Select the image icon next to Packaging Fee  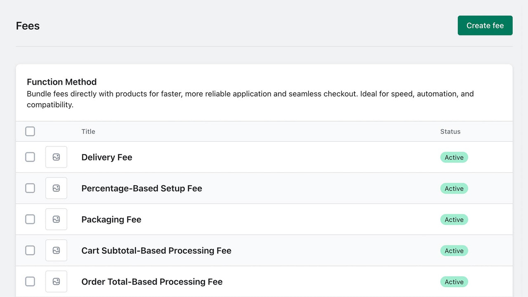pos(56,219)
